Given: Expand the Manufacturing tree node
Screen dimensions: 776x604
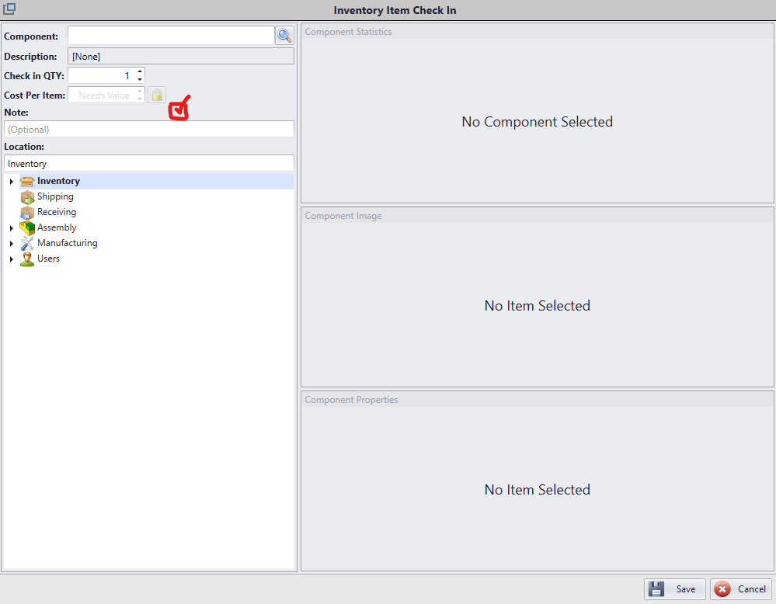Looking at the screenshot, I should tap(11, 244).
